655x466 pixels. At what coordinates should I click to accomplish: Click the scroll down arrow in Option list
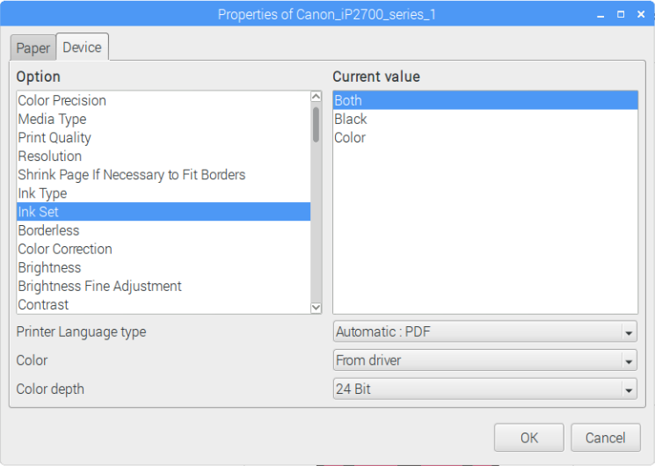tap(317, 308)
